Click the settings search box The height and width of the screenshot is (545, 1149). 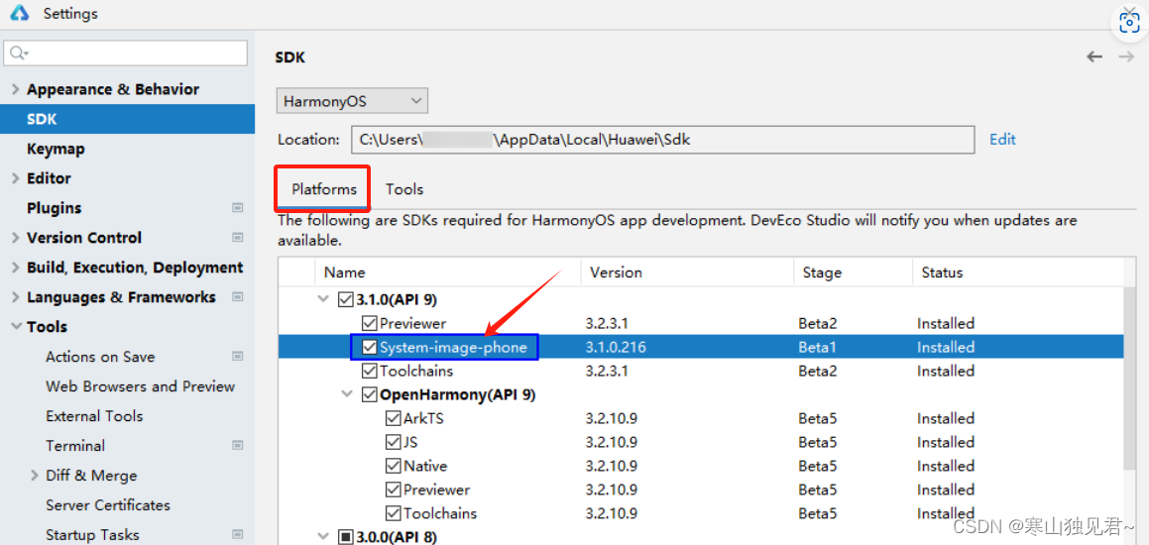[125, 53]
